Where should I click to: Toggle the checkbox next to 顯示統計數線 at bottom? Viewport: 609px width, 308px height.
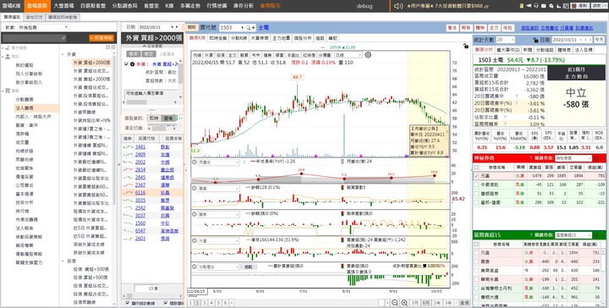click(166, 303)
